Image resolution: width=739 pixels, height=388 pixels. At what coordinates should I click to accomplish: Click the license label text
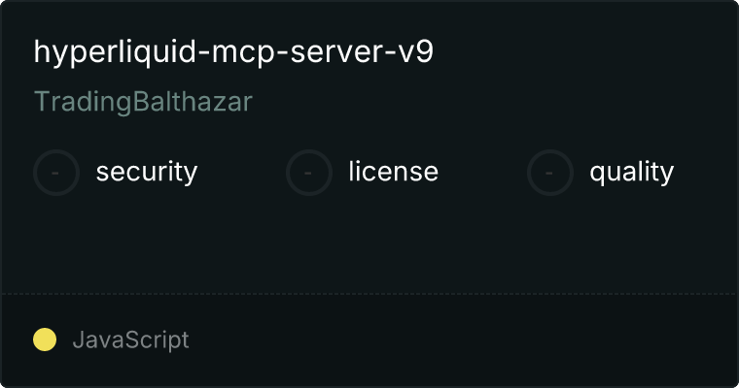tap(394, 171)
